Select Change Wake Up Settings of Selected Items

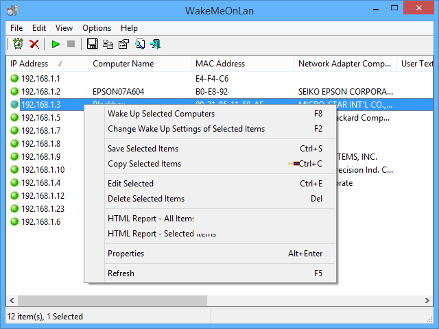point(186,129)
